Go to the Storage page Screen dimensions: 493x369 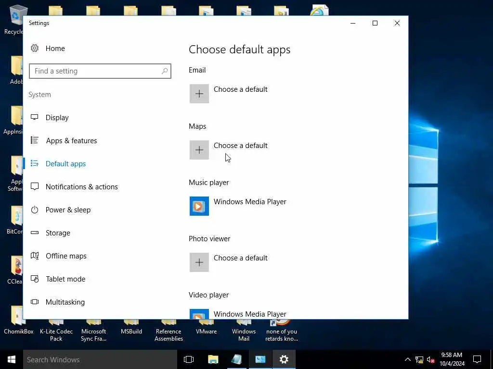click(58, 233)
